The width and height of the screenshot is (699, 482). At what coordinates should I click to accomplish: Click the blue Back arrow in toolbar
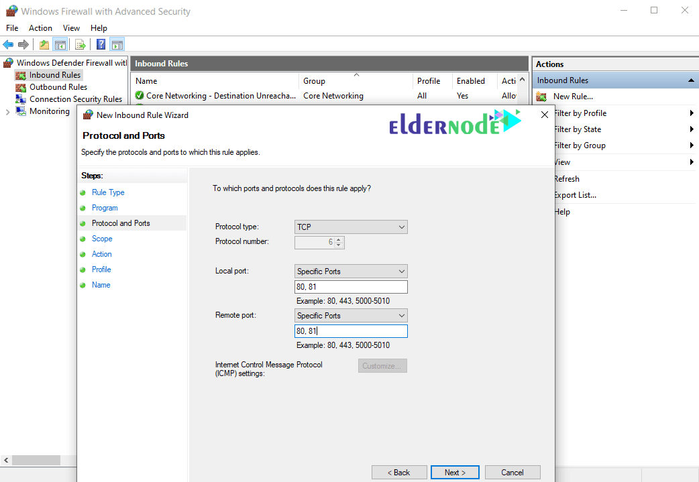click(x=8, y=45)
